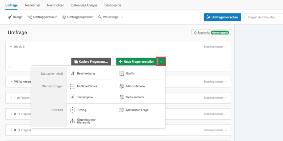This screenshot has width=283, height=141.
Task: Expand the Willkommen block
Action: [11, 82]
